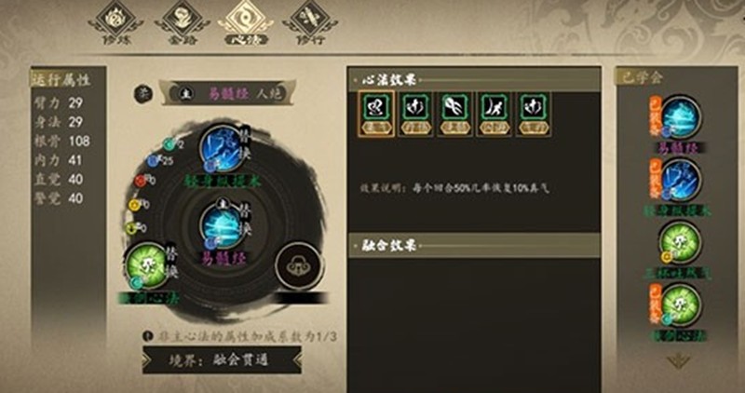
Task: Select the highlighted 心法 tab
Action: pos(246,23)
